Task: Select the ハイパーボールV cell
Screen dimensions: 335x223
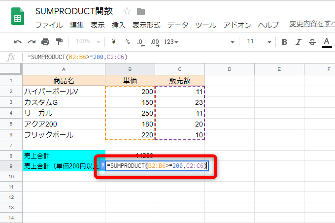Action: click(x=64, y=92)
